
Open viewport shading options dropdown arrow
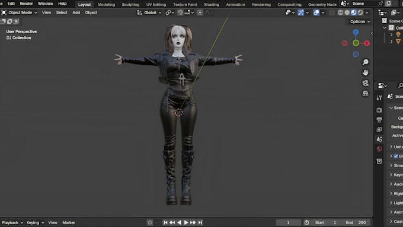[367, 12]
